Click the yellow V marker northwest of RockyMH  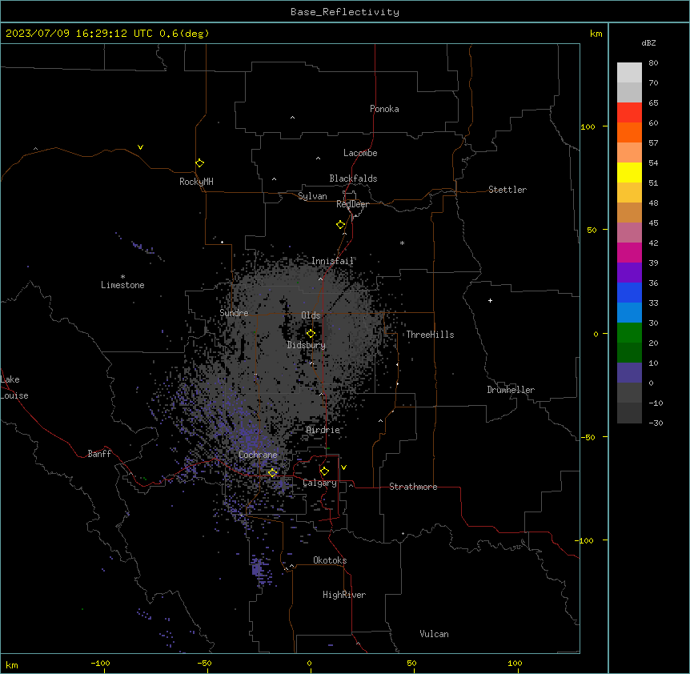140,147
